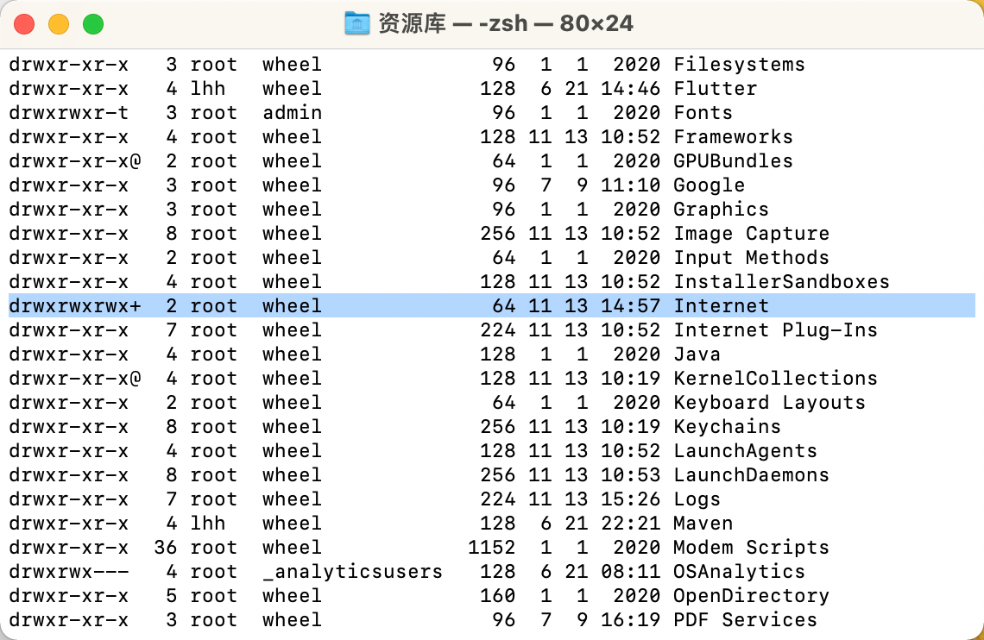Click the 'Flutter' directory name
This screenshot has height=640, width=984.
715,88
